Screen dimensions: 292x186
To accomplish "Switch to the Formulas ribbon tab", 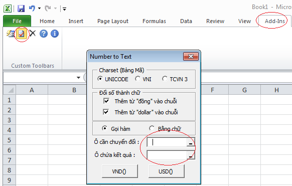I will point(154,21).
